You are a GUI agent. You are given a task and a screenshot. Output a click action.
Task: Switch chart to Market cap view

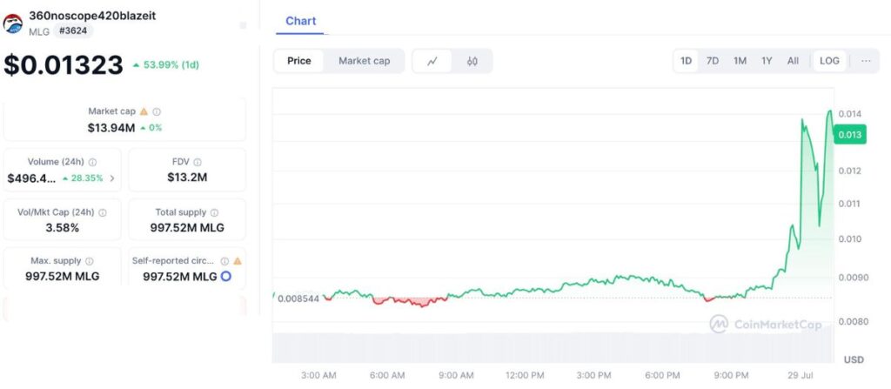pyautogui.click(x=364, y=61)
